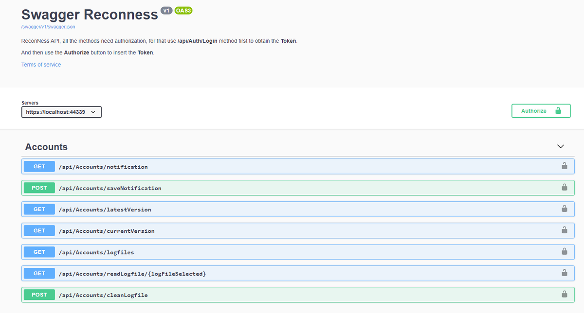Expand POST /api/Accounts/cleanLogfile operation
The image size is (584, 313).
pyautogui.click(x=298, y=295)
